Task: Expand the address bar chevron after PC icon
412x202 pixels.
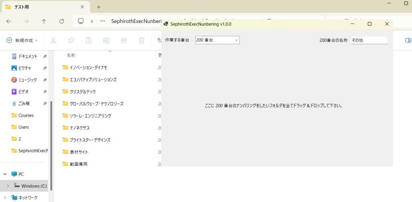Action: point(92,21)
